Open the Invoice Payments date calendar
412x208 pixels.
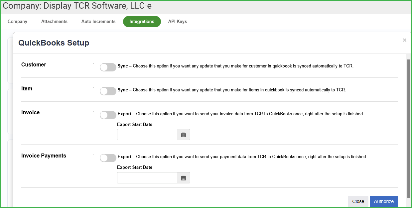[x=183, y=178]
